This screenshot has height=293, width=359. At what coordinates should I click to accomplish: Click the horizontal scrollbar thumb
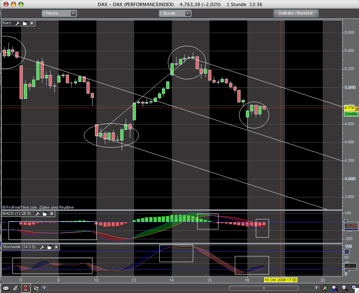[x=264, y=288]
